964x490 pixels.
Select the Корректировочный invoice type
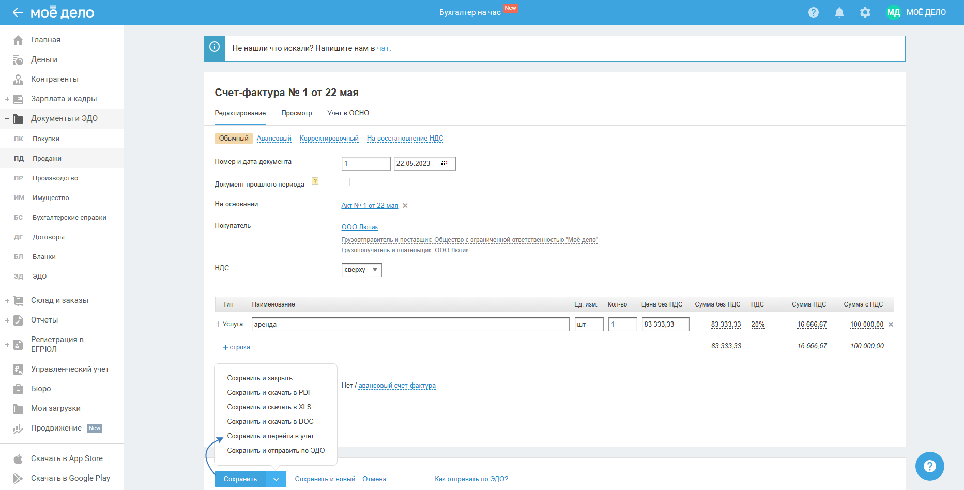pyautogui.click(x=329, y=139)
